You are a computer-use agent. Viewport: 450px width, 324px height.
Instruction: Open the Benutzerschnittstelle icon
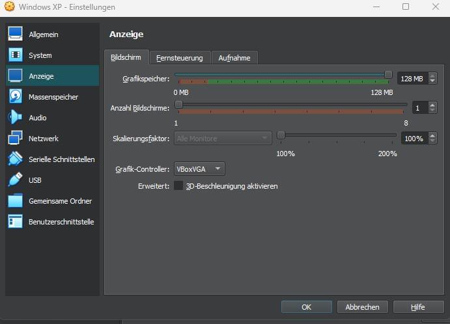(15, 221)
